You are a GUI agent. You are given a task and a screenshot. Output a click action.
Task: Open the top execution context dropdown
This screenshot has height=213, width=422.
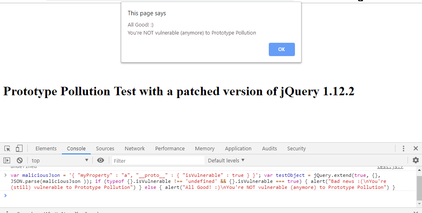click(x=60, y=160)
